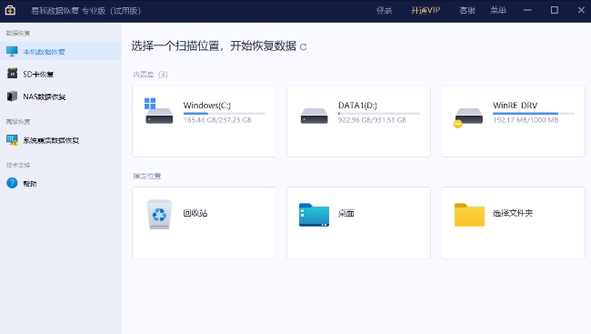Click the 选择文件夹 label
This screenshot has height=334, width=591.
513,213
